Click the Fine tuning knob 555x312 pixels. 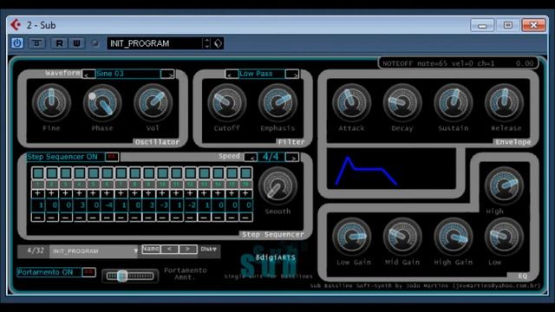tap(52, 103)
